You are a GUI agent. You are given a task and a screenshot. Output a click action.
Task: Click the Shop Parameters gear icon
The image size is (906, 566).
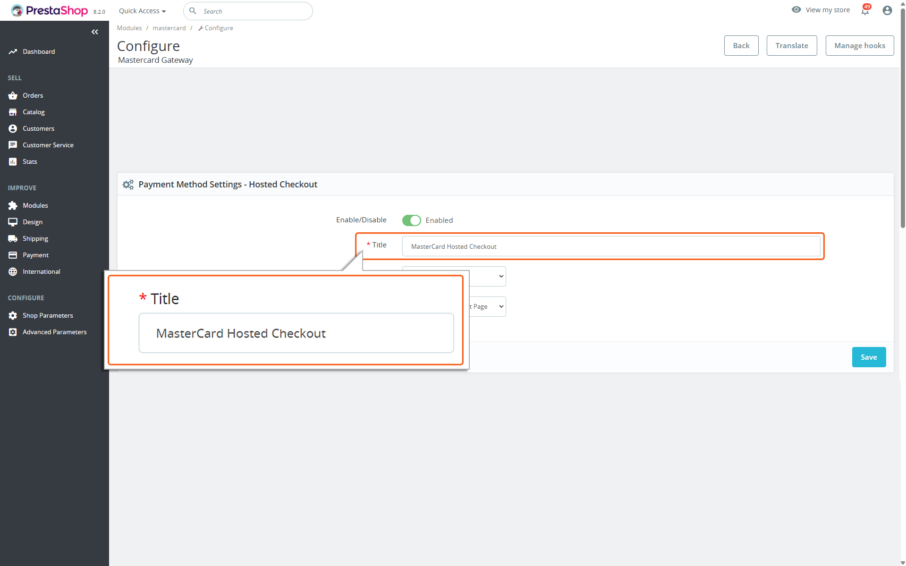click(13, 316)
